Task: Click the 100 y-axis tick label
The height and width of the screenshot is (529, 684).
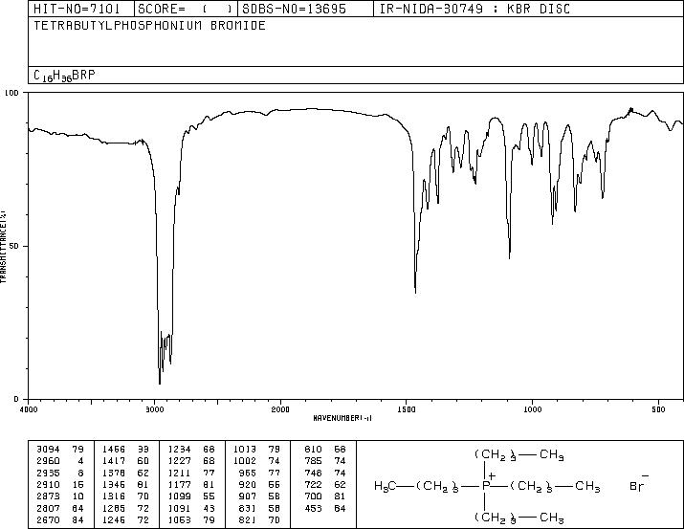Action: coord(12,93)
